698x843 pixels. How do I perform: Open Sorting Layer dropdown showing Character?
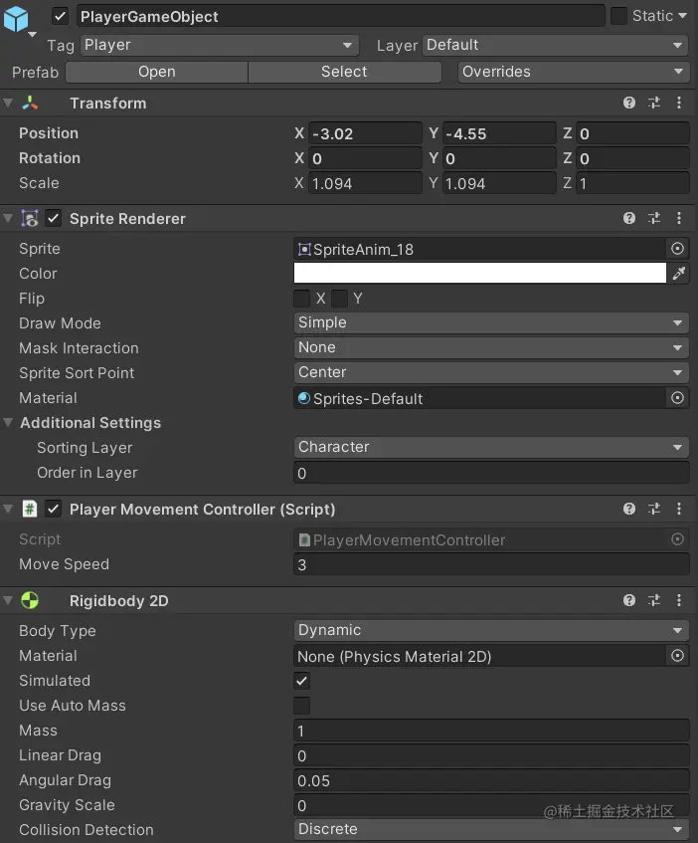[x=491, y=447]
